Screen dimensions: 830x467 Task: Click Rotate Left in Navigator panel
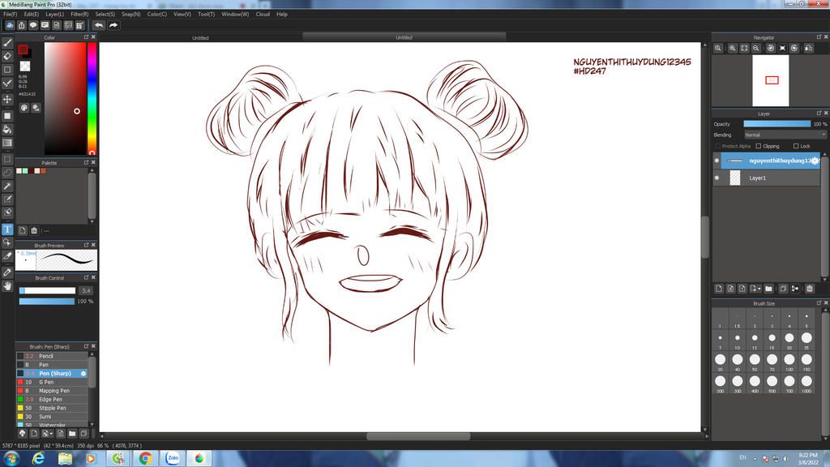pyautogui.click(x=771, y=48)
